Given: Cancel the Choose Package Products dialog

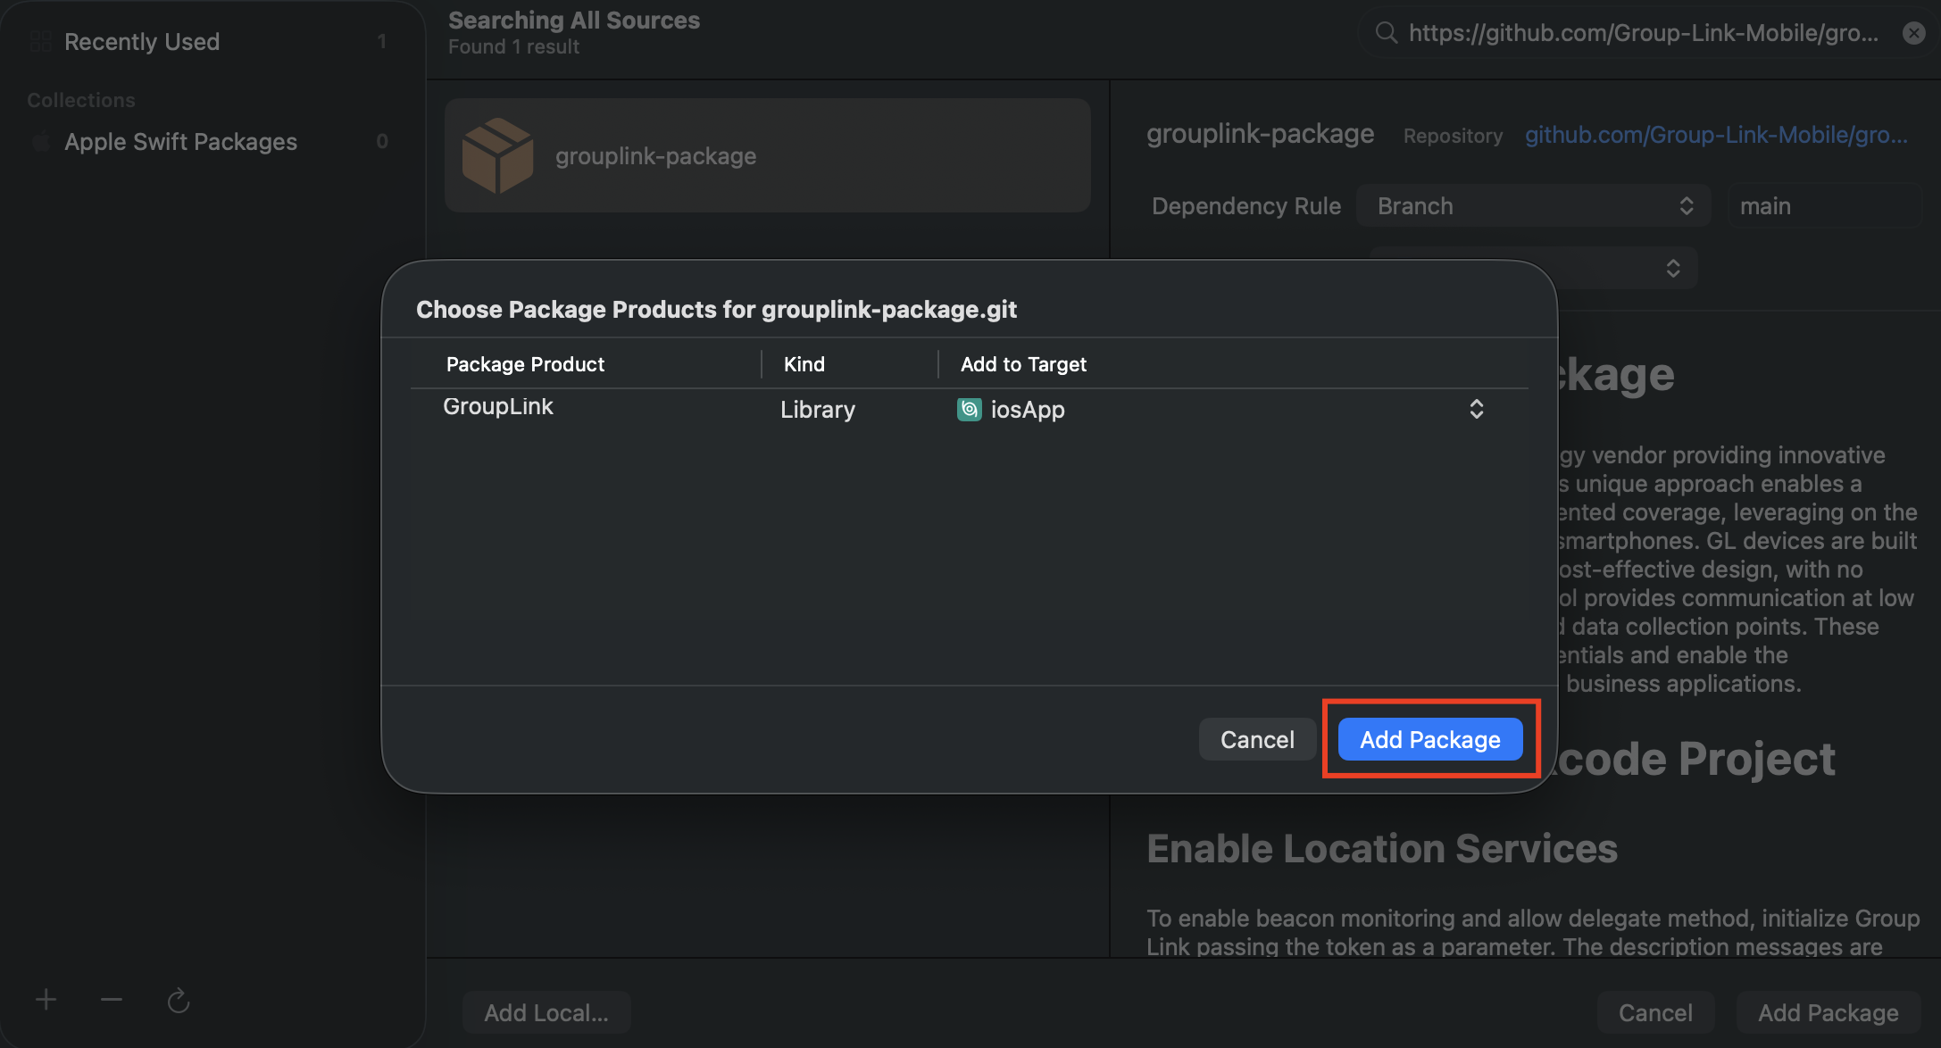Looking at the screenshot, I should click(x=1257, y=739).
